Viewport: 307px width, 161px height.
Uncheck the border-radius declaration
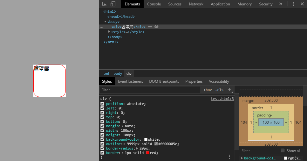pos(102,149)
